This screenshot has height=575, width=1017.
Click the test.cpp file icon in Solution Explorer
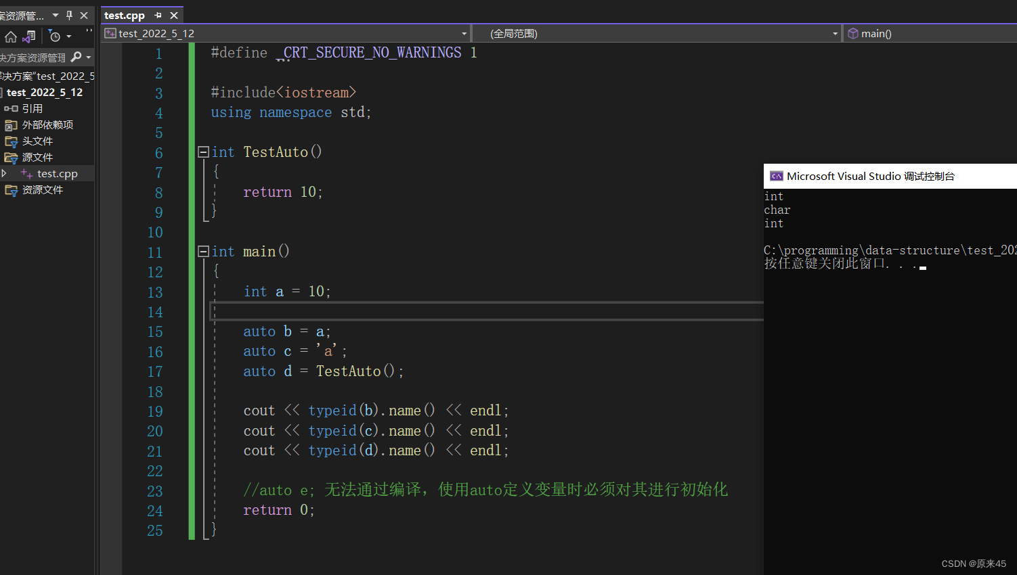coord(24,173)
